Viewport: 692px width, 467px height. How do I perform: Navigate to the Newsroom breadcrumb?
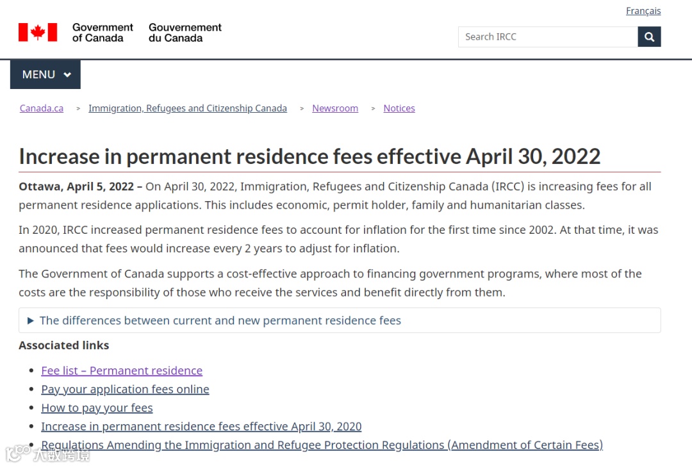pos(335,108)
